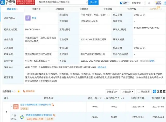The height and width of the screenshot is (122, 166).
Task: Click the download icon in 导出数据 button
Action: tap(139, 92)
